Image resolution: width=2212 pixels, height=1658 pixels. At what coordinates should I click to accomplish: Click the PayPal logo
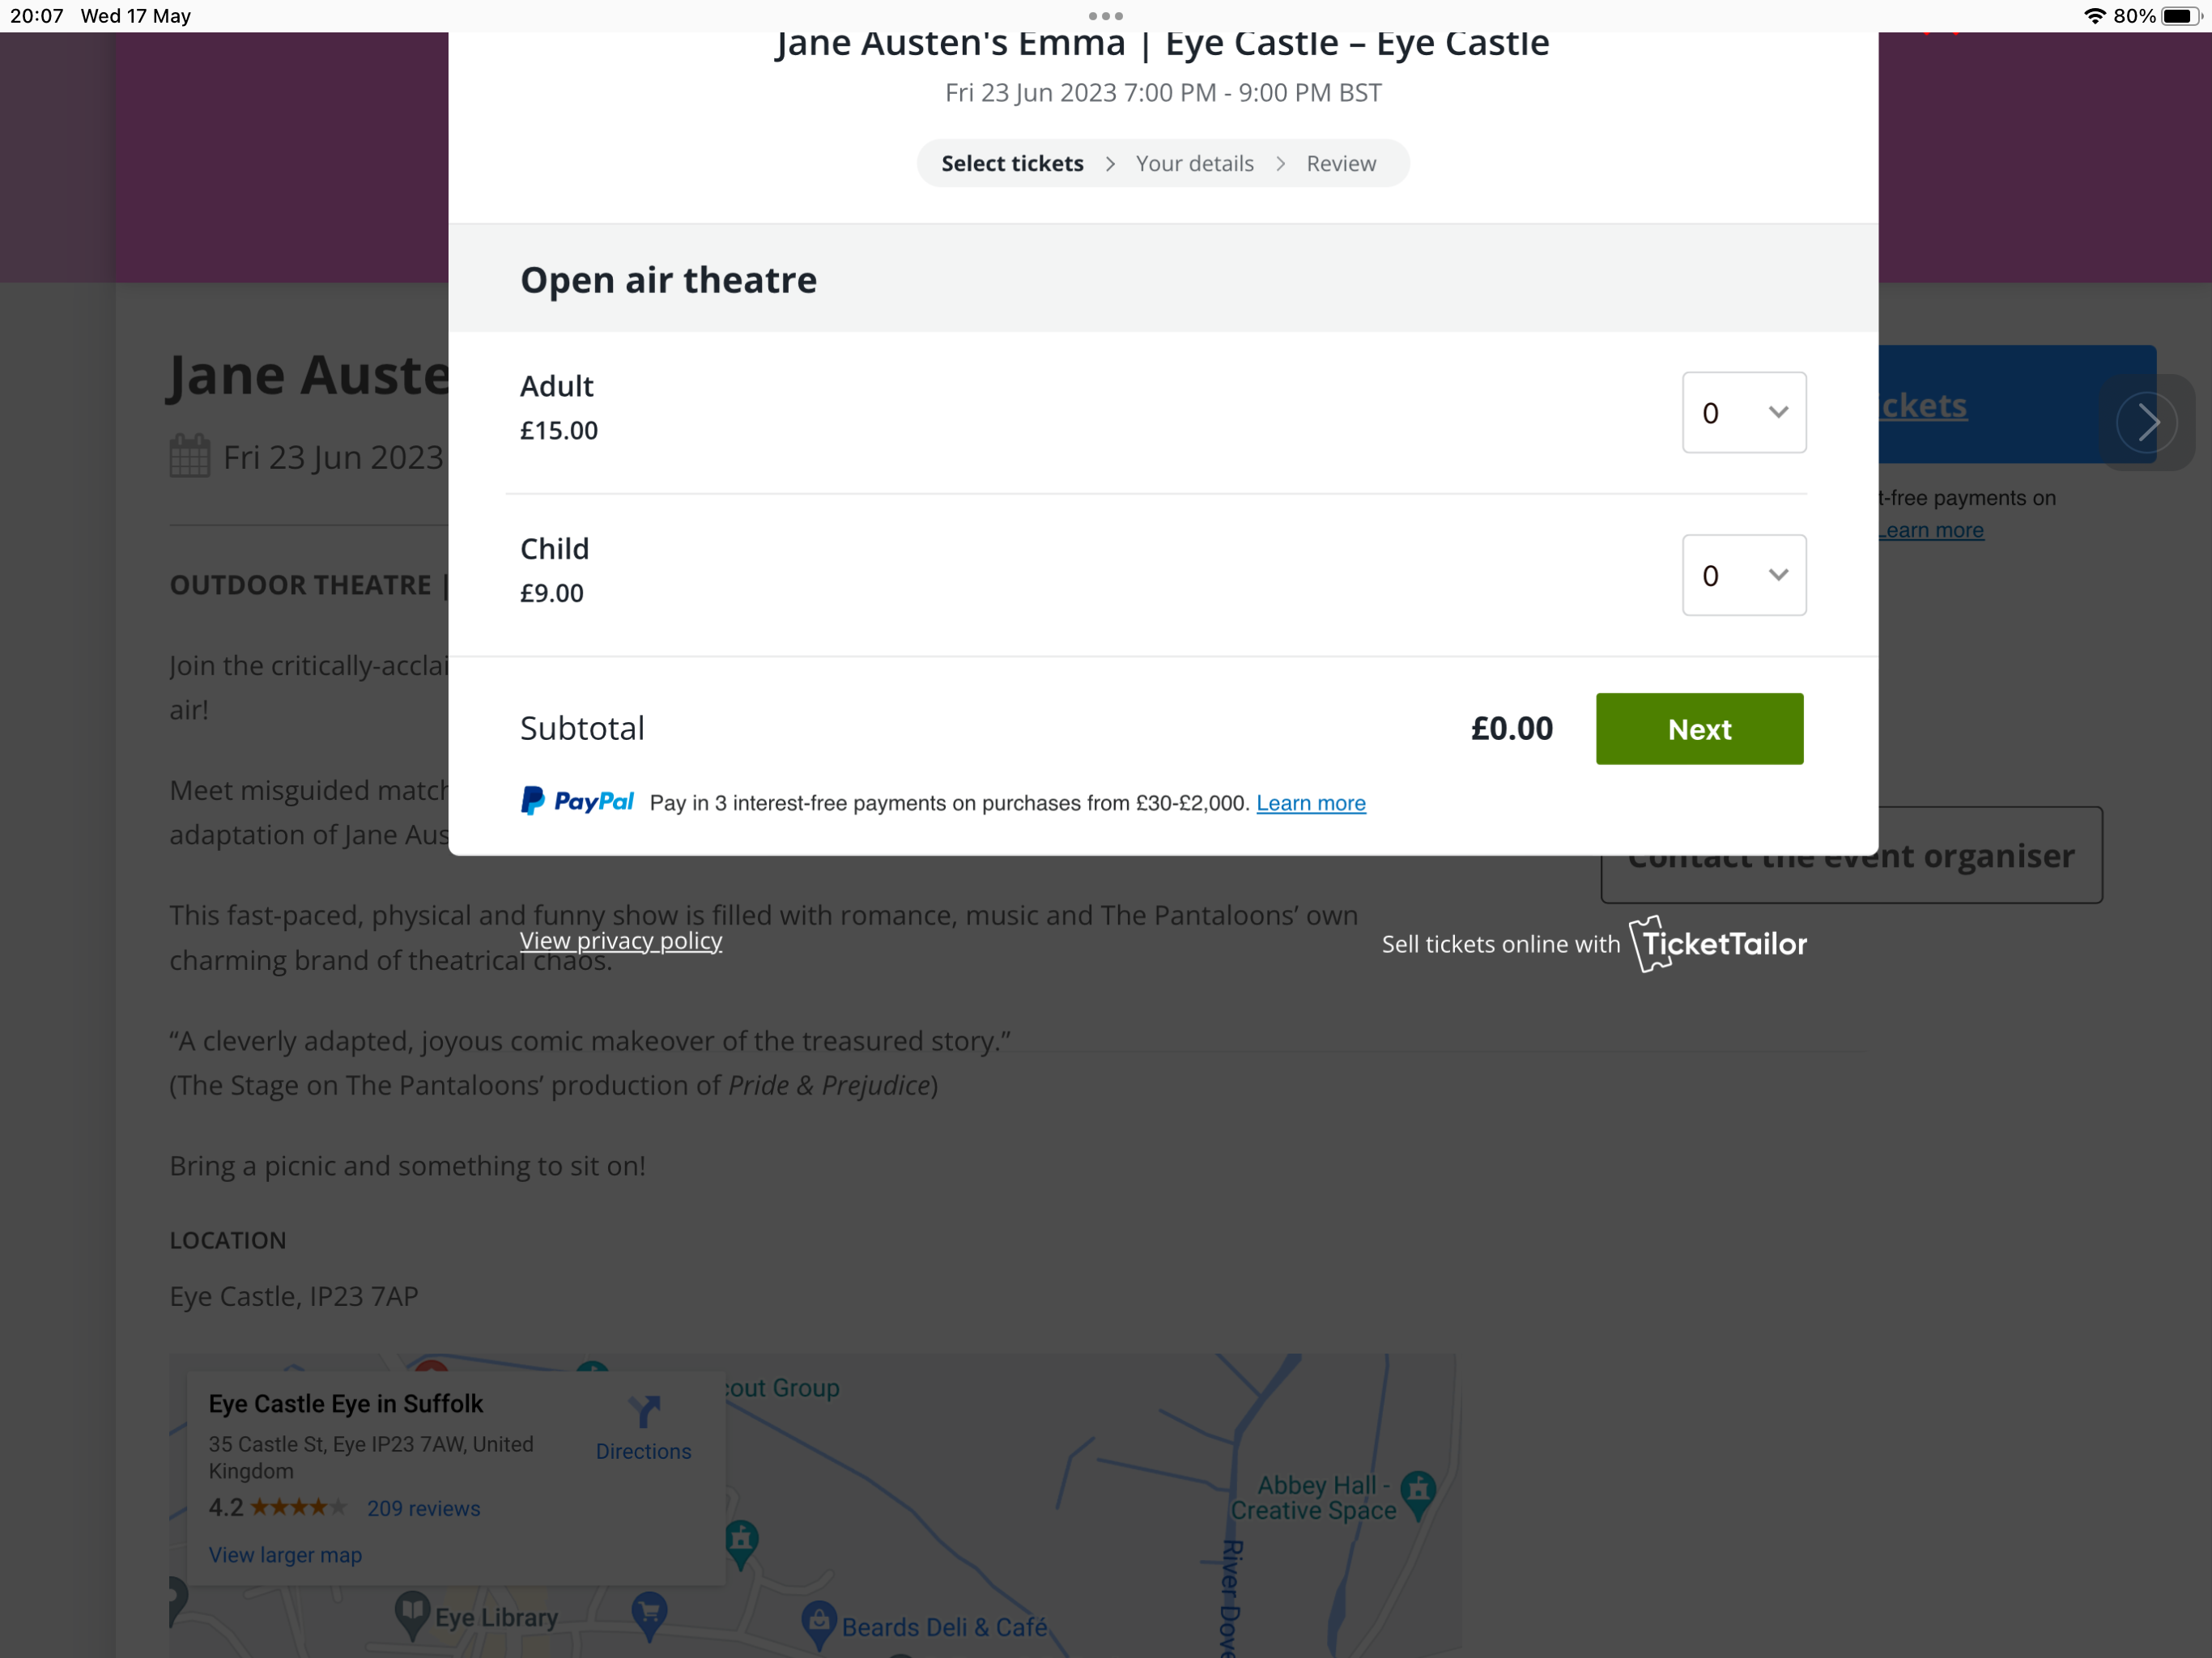[577, 801]
